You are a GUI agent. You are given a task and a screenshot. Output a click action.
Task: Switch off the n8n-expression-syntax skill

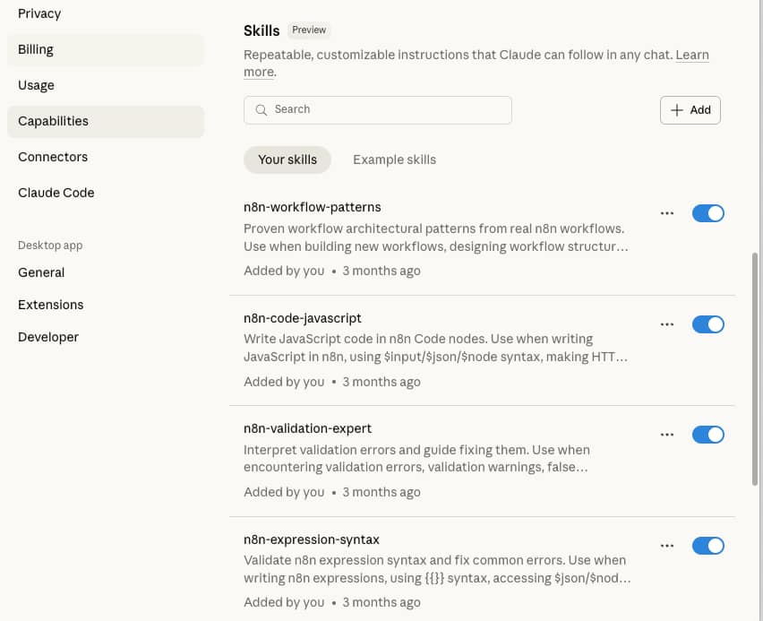point(707,546)
